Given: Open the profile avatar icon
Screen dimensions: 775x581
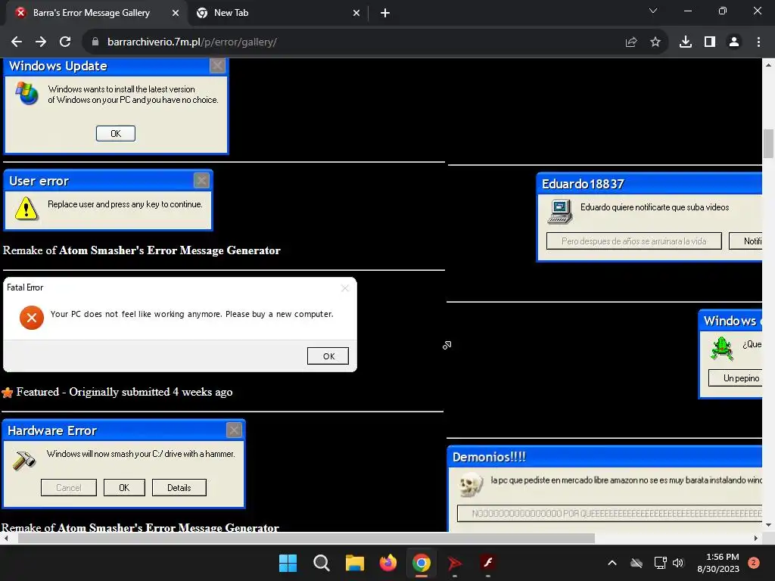Looking at the screenshot, I should (734, 42).
